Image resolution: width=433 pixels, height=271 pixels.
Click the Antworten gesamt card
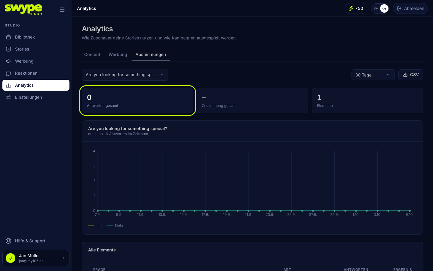137,101
